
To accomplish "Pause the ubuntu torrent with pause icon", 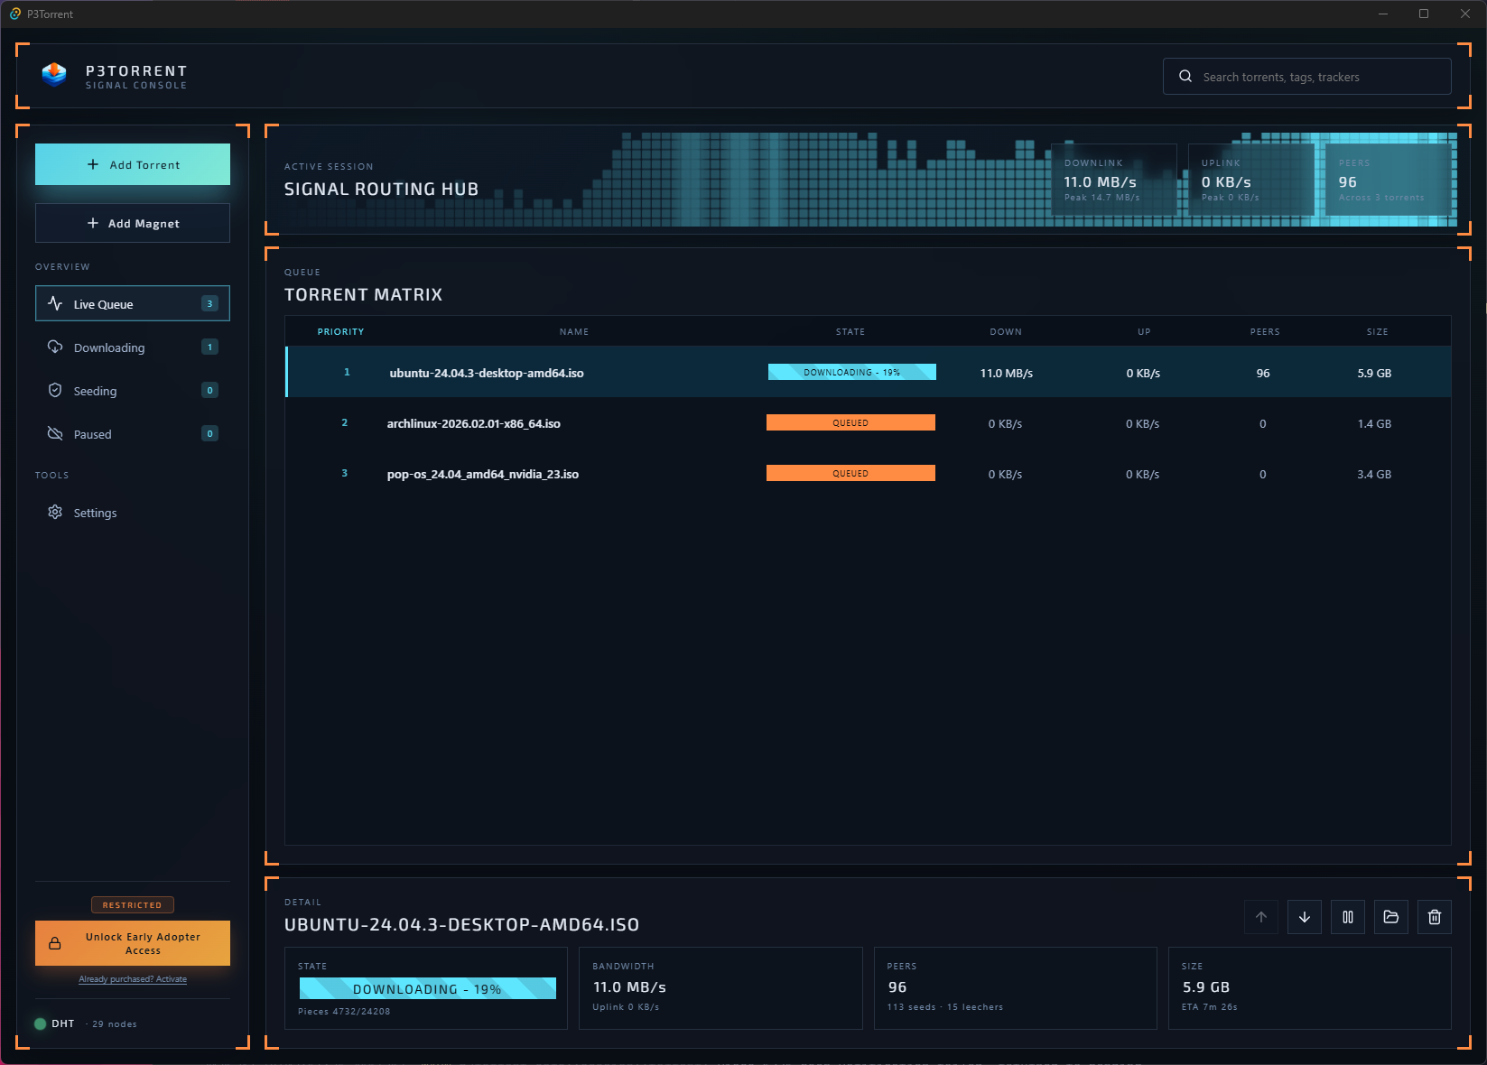I will click(x=1347, y=917).
